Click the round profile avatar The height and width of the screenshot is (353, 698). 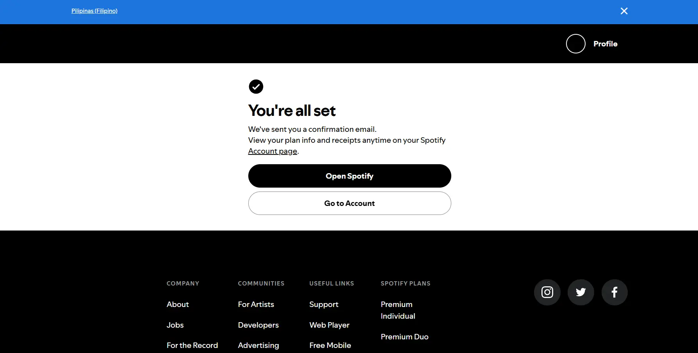(x=576, y=44)
